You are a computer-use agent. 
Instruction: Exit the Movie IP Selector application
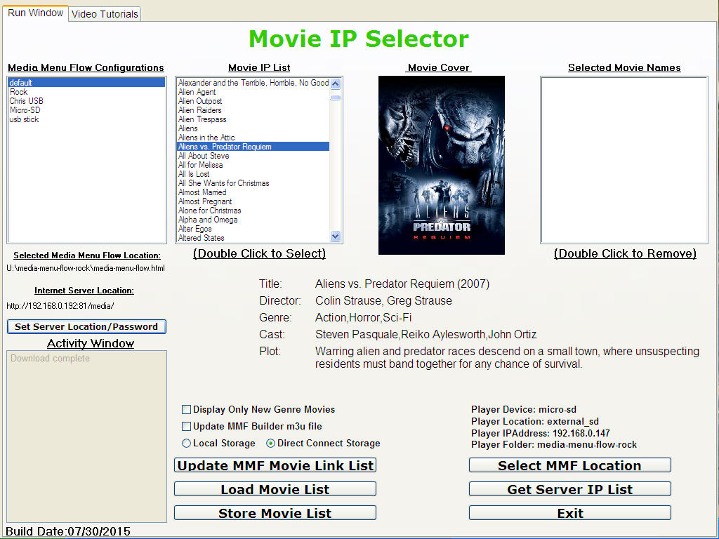click(x=570, y=513)
